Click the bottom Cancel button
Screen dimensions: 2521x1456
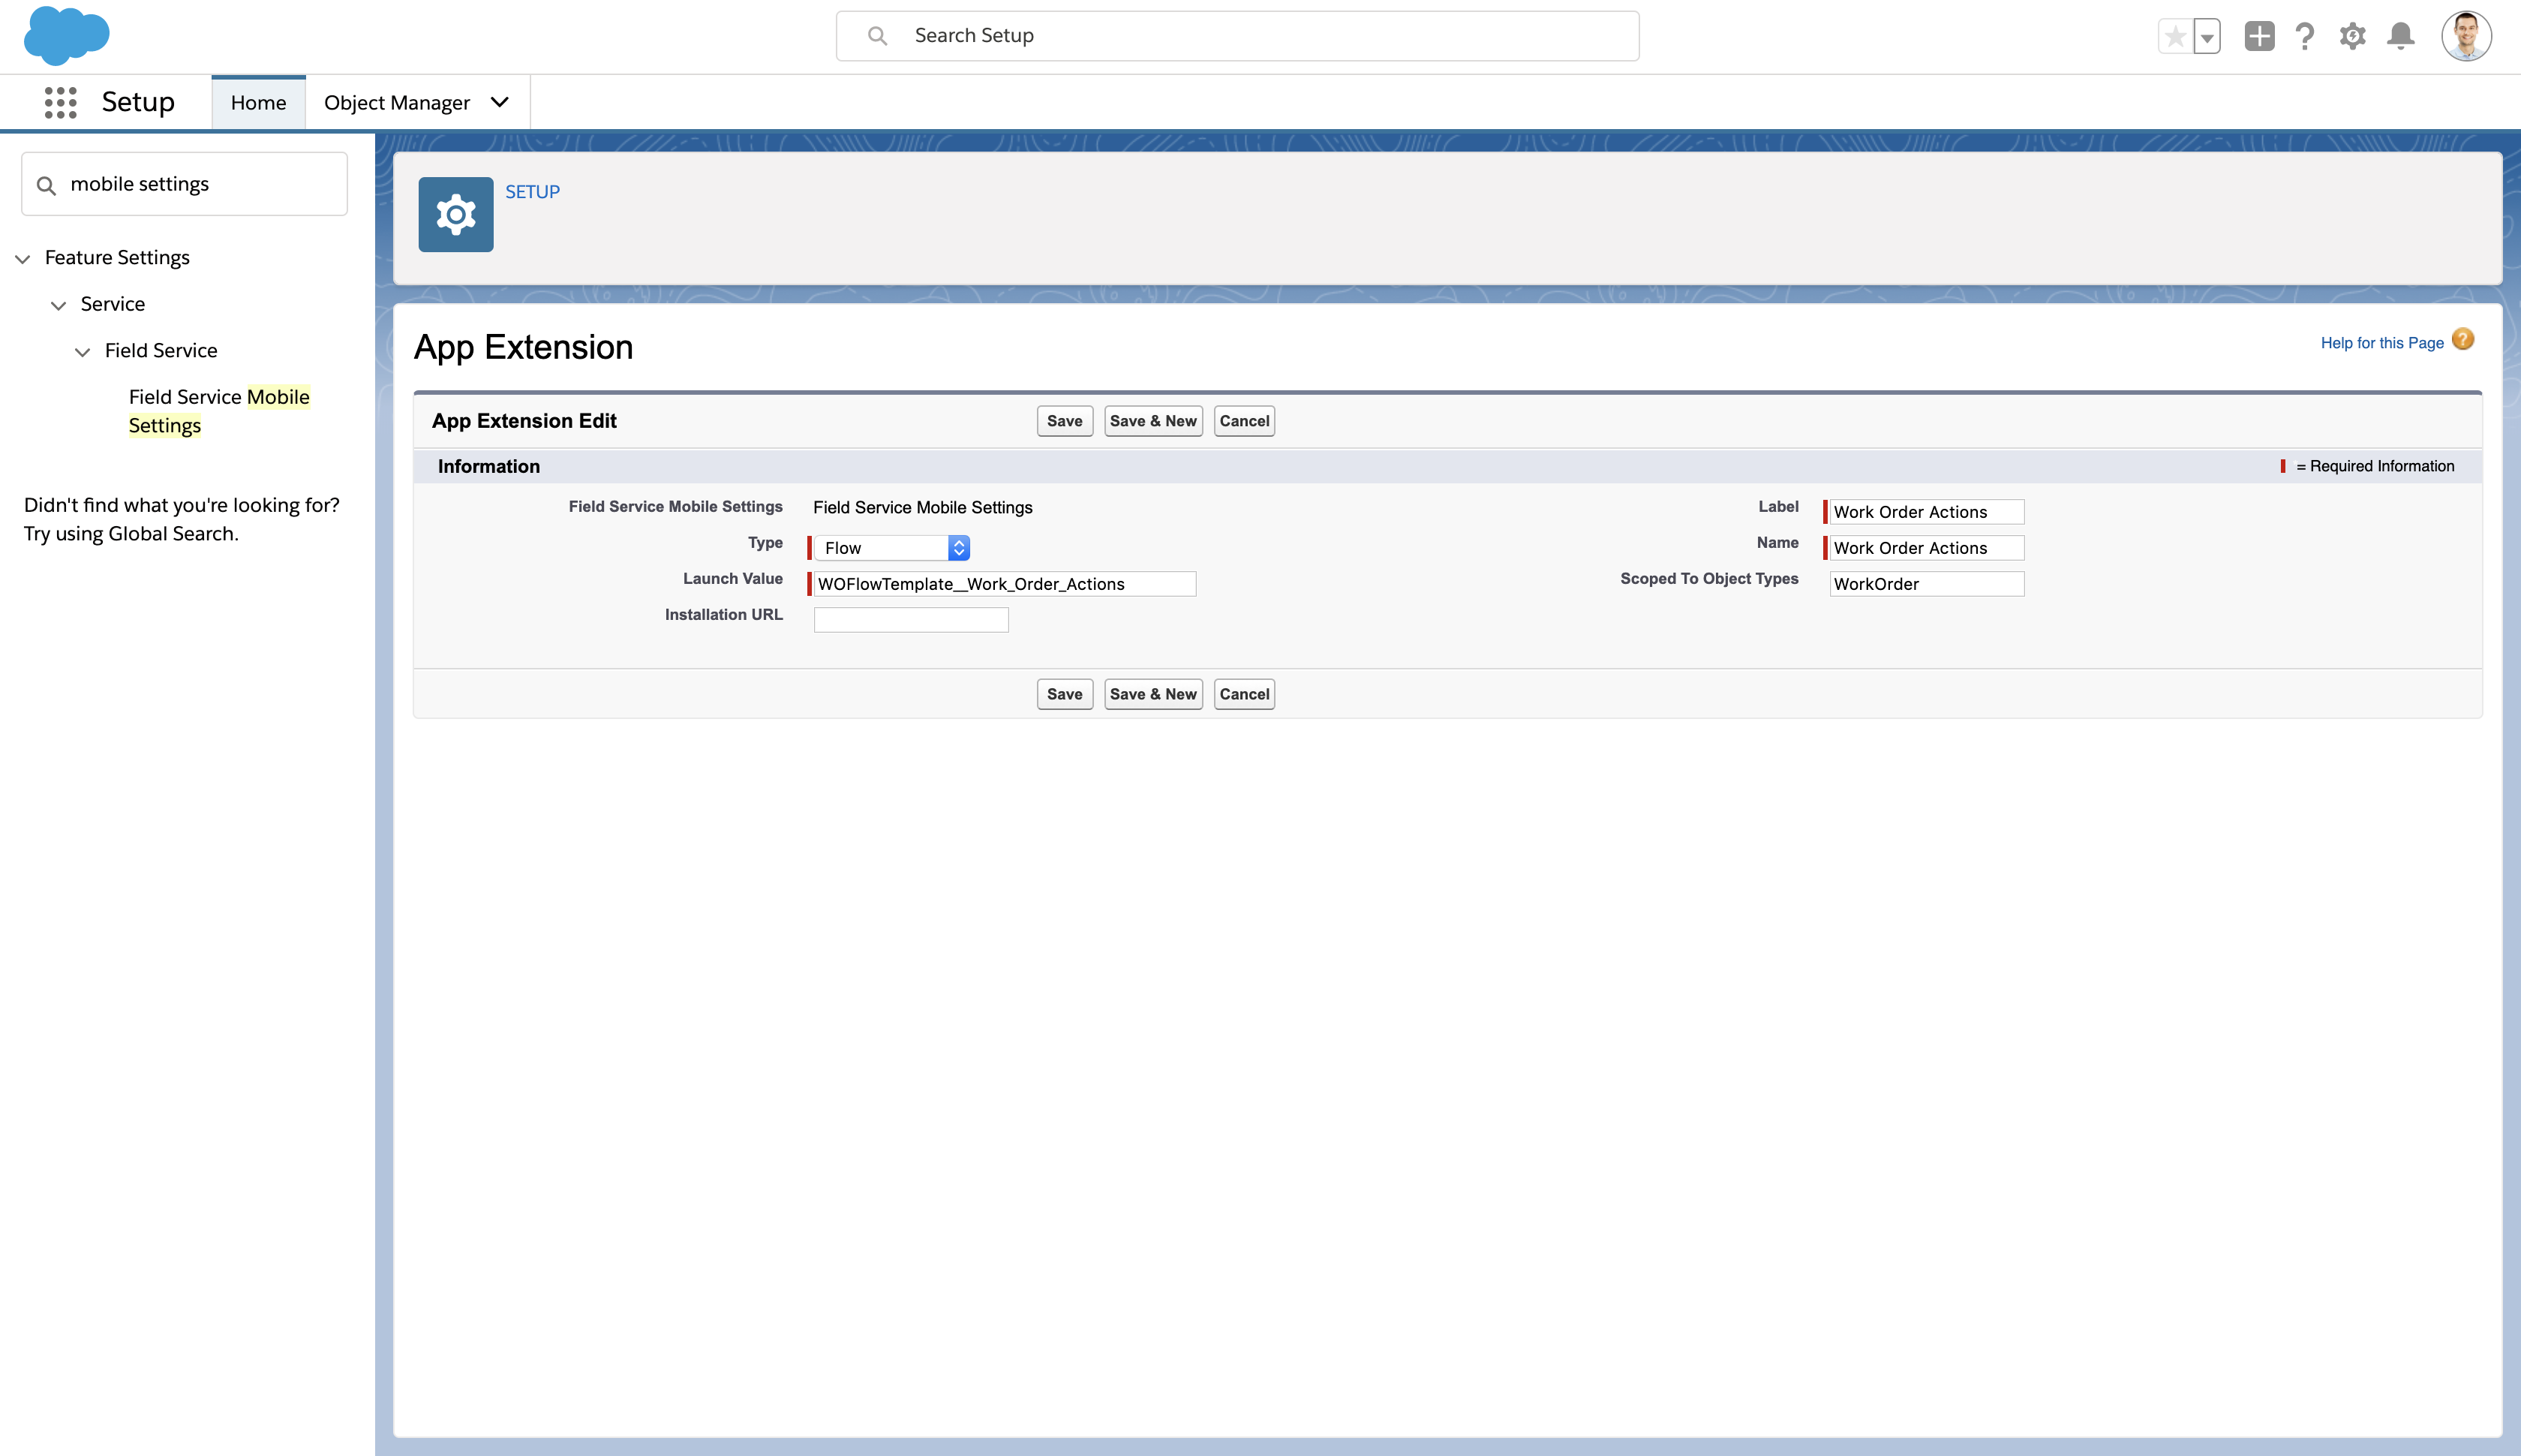(x=1245, y=694)
